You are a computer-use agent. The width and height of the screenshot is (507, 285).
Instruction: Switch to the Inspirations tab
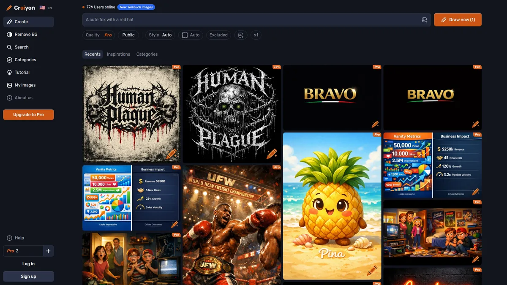[118, 54]
